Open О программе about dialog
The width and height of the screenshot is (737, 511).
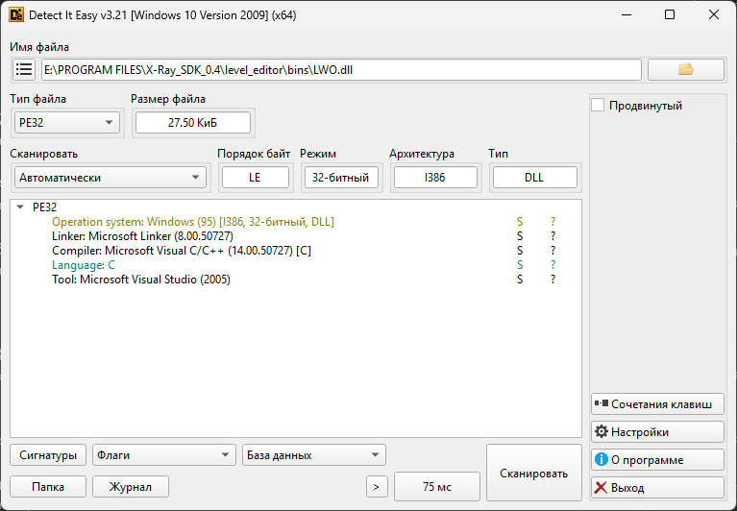tap(657, 459)
